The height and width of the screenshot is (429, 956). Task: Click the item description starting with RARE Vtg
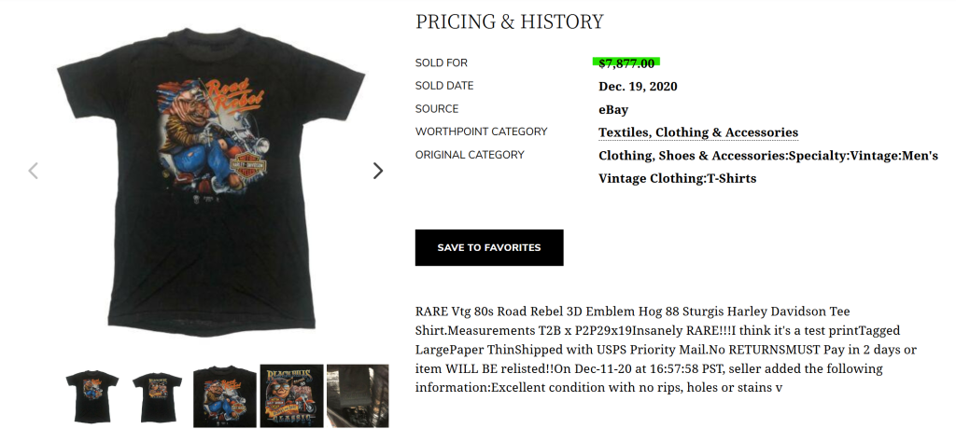[x=665, y=348]
